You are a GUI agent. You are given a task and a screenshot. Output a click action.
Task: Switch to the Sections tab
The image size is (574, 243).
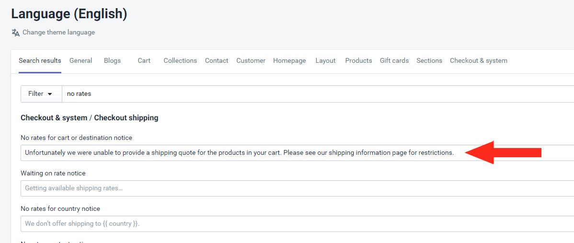click(x=429, y=61)
